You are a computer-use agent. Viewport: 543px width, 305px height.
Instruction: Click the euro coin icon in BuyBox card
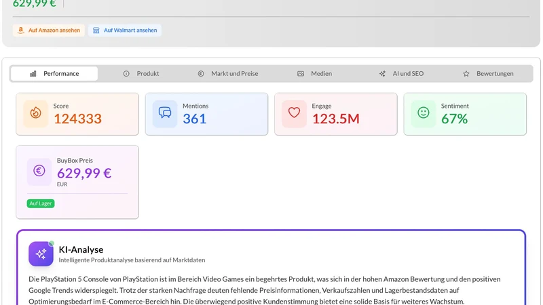coord(39,171)
